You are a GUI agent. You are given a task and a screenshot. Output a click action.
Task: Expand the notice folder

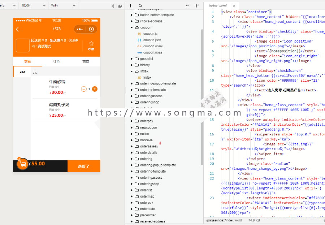131,134
